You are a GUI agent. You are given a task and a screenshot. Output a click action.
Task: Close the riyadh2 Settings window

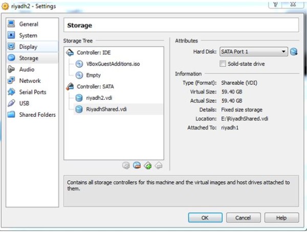coord(293,4)
